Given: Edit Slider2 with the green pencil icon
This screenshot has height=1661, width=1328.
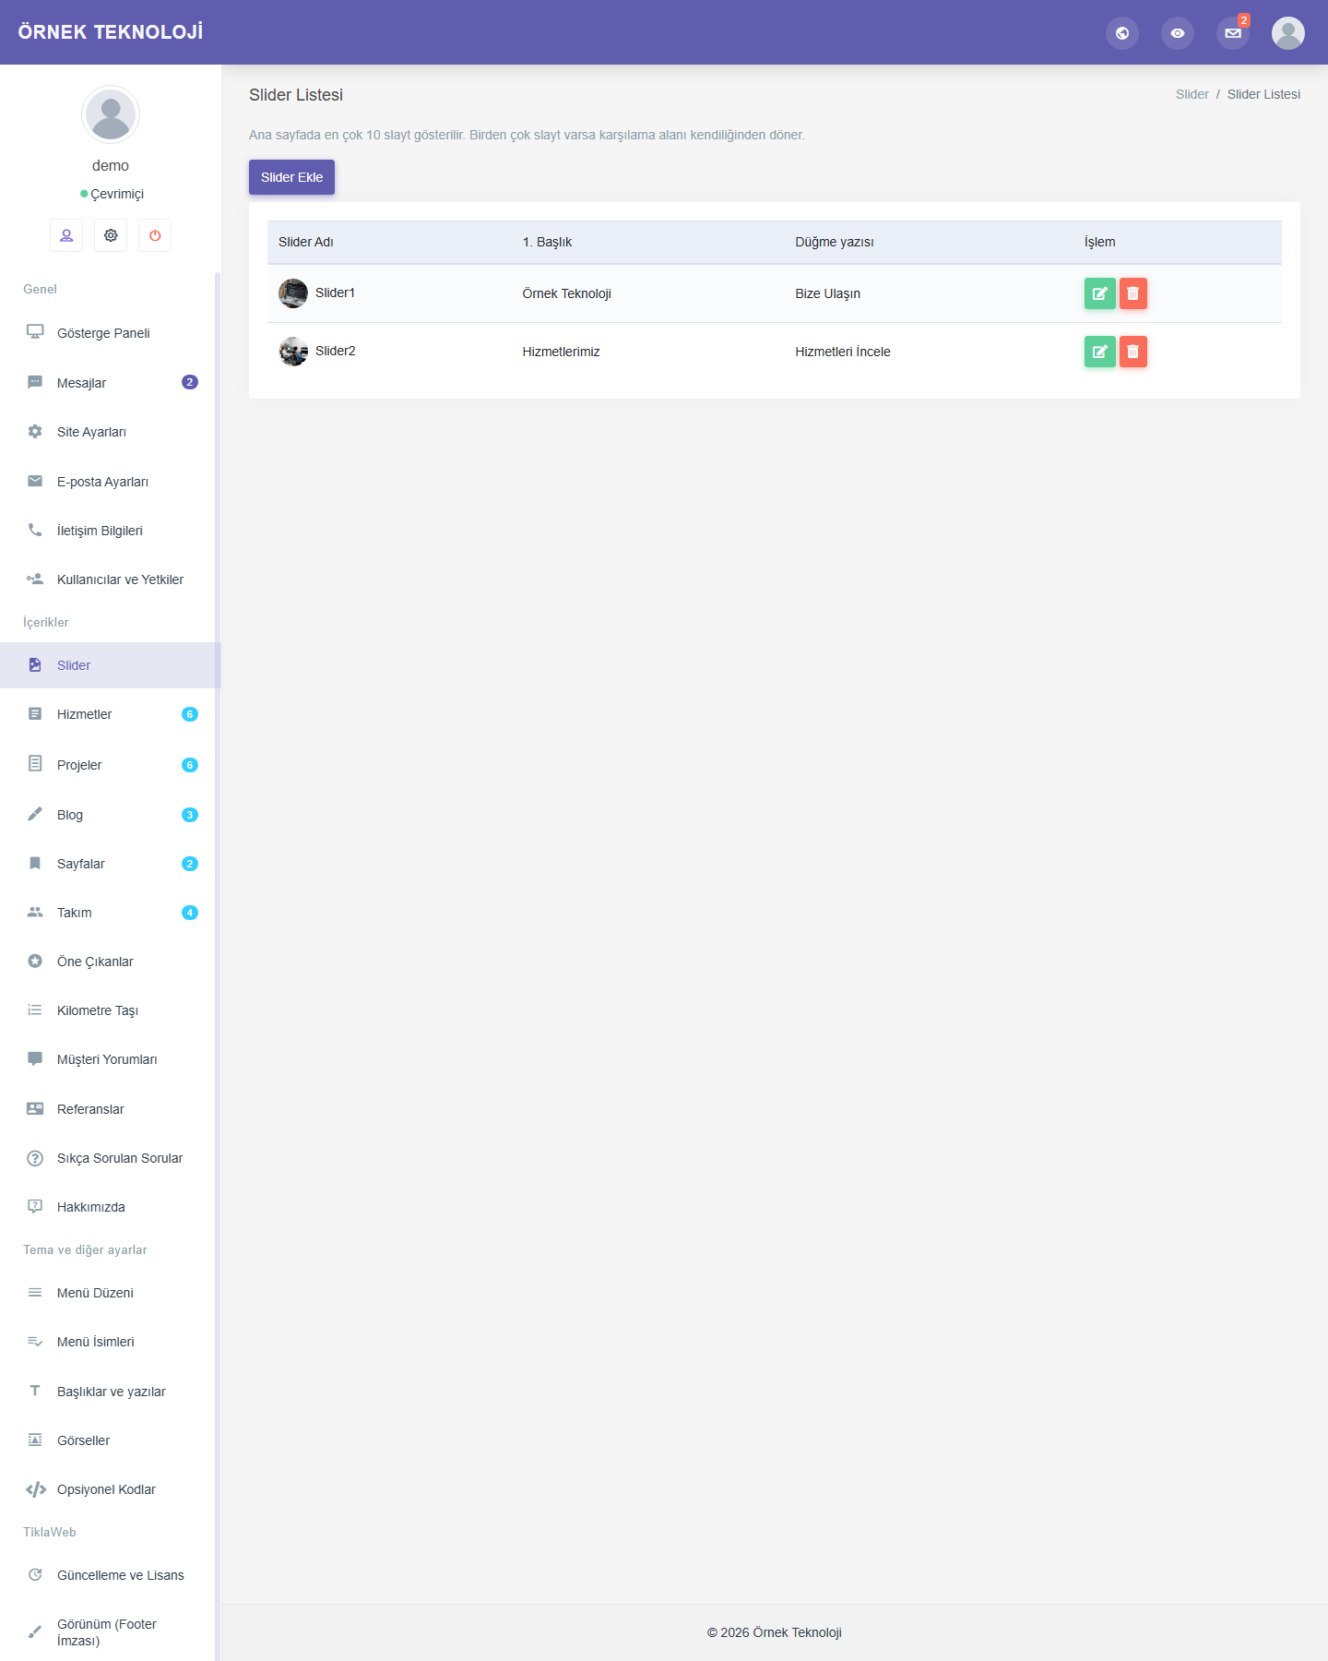Looking at the screenshot, I should [1100, 352].
